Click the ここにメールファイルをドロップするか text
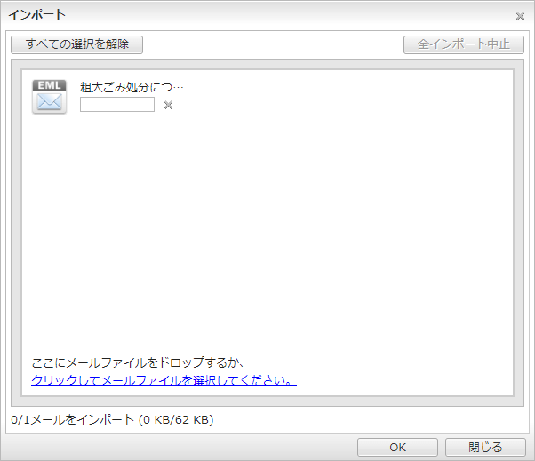The width and height of the screenshot is (535, 461). tap(137, 362)
